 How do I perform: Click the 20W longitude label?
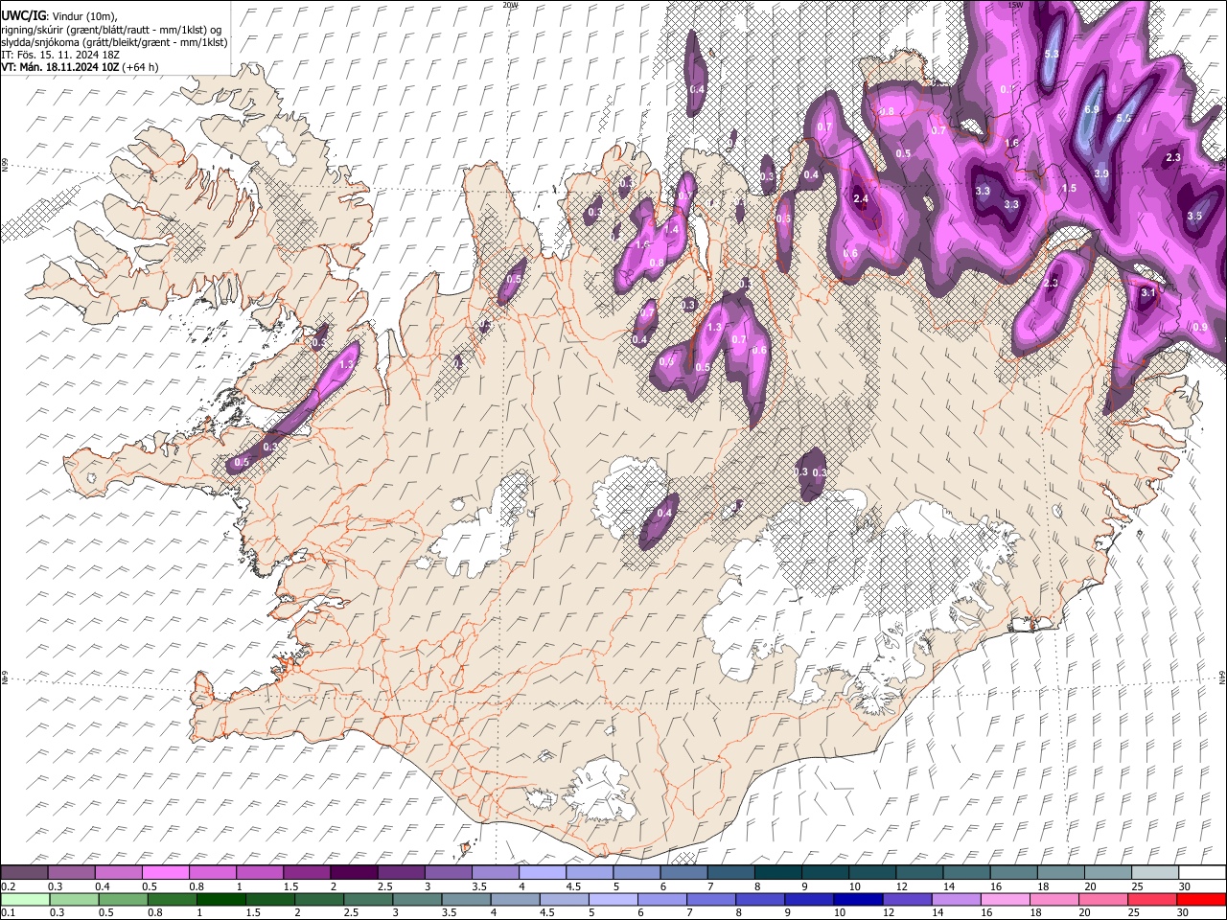point(510,5)
